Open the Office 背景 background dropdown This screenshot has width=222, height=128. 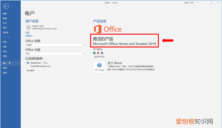[55, 45]
